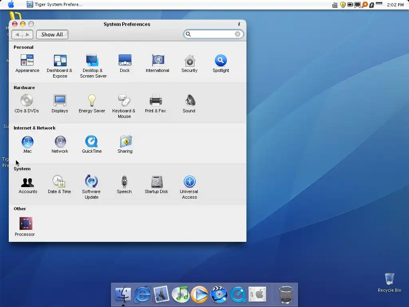Screen dimensions: 409x307
Task: Go back with the left arrow button
Action: pos(17,34)
